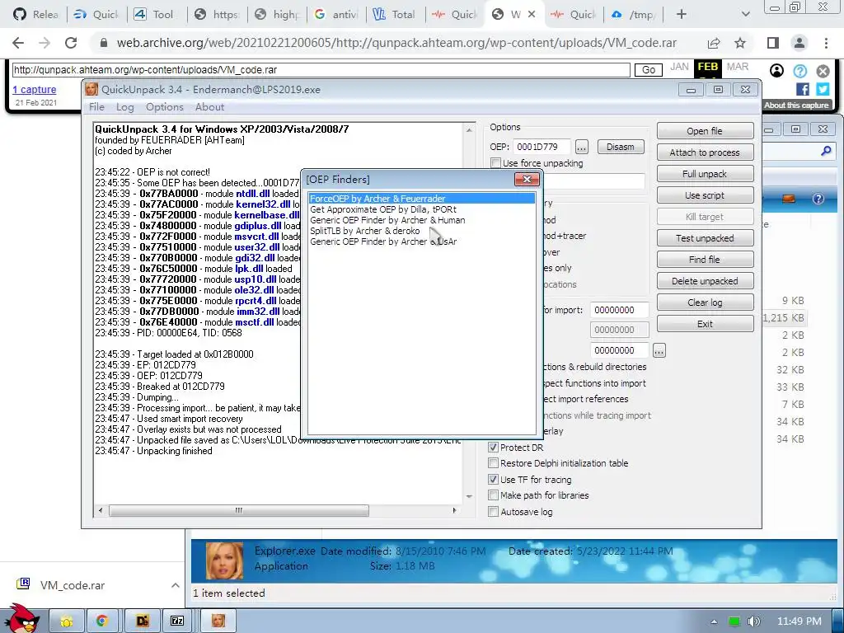
Task: Click the Test unpacked button
Action: tap(705, 238)
